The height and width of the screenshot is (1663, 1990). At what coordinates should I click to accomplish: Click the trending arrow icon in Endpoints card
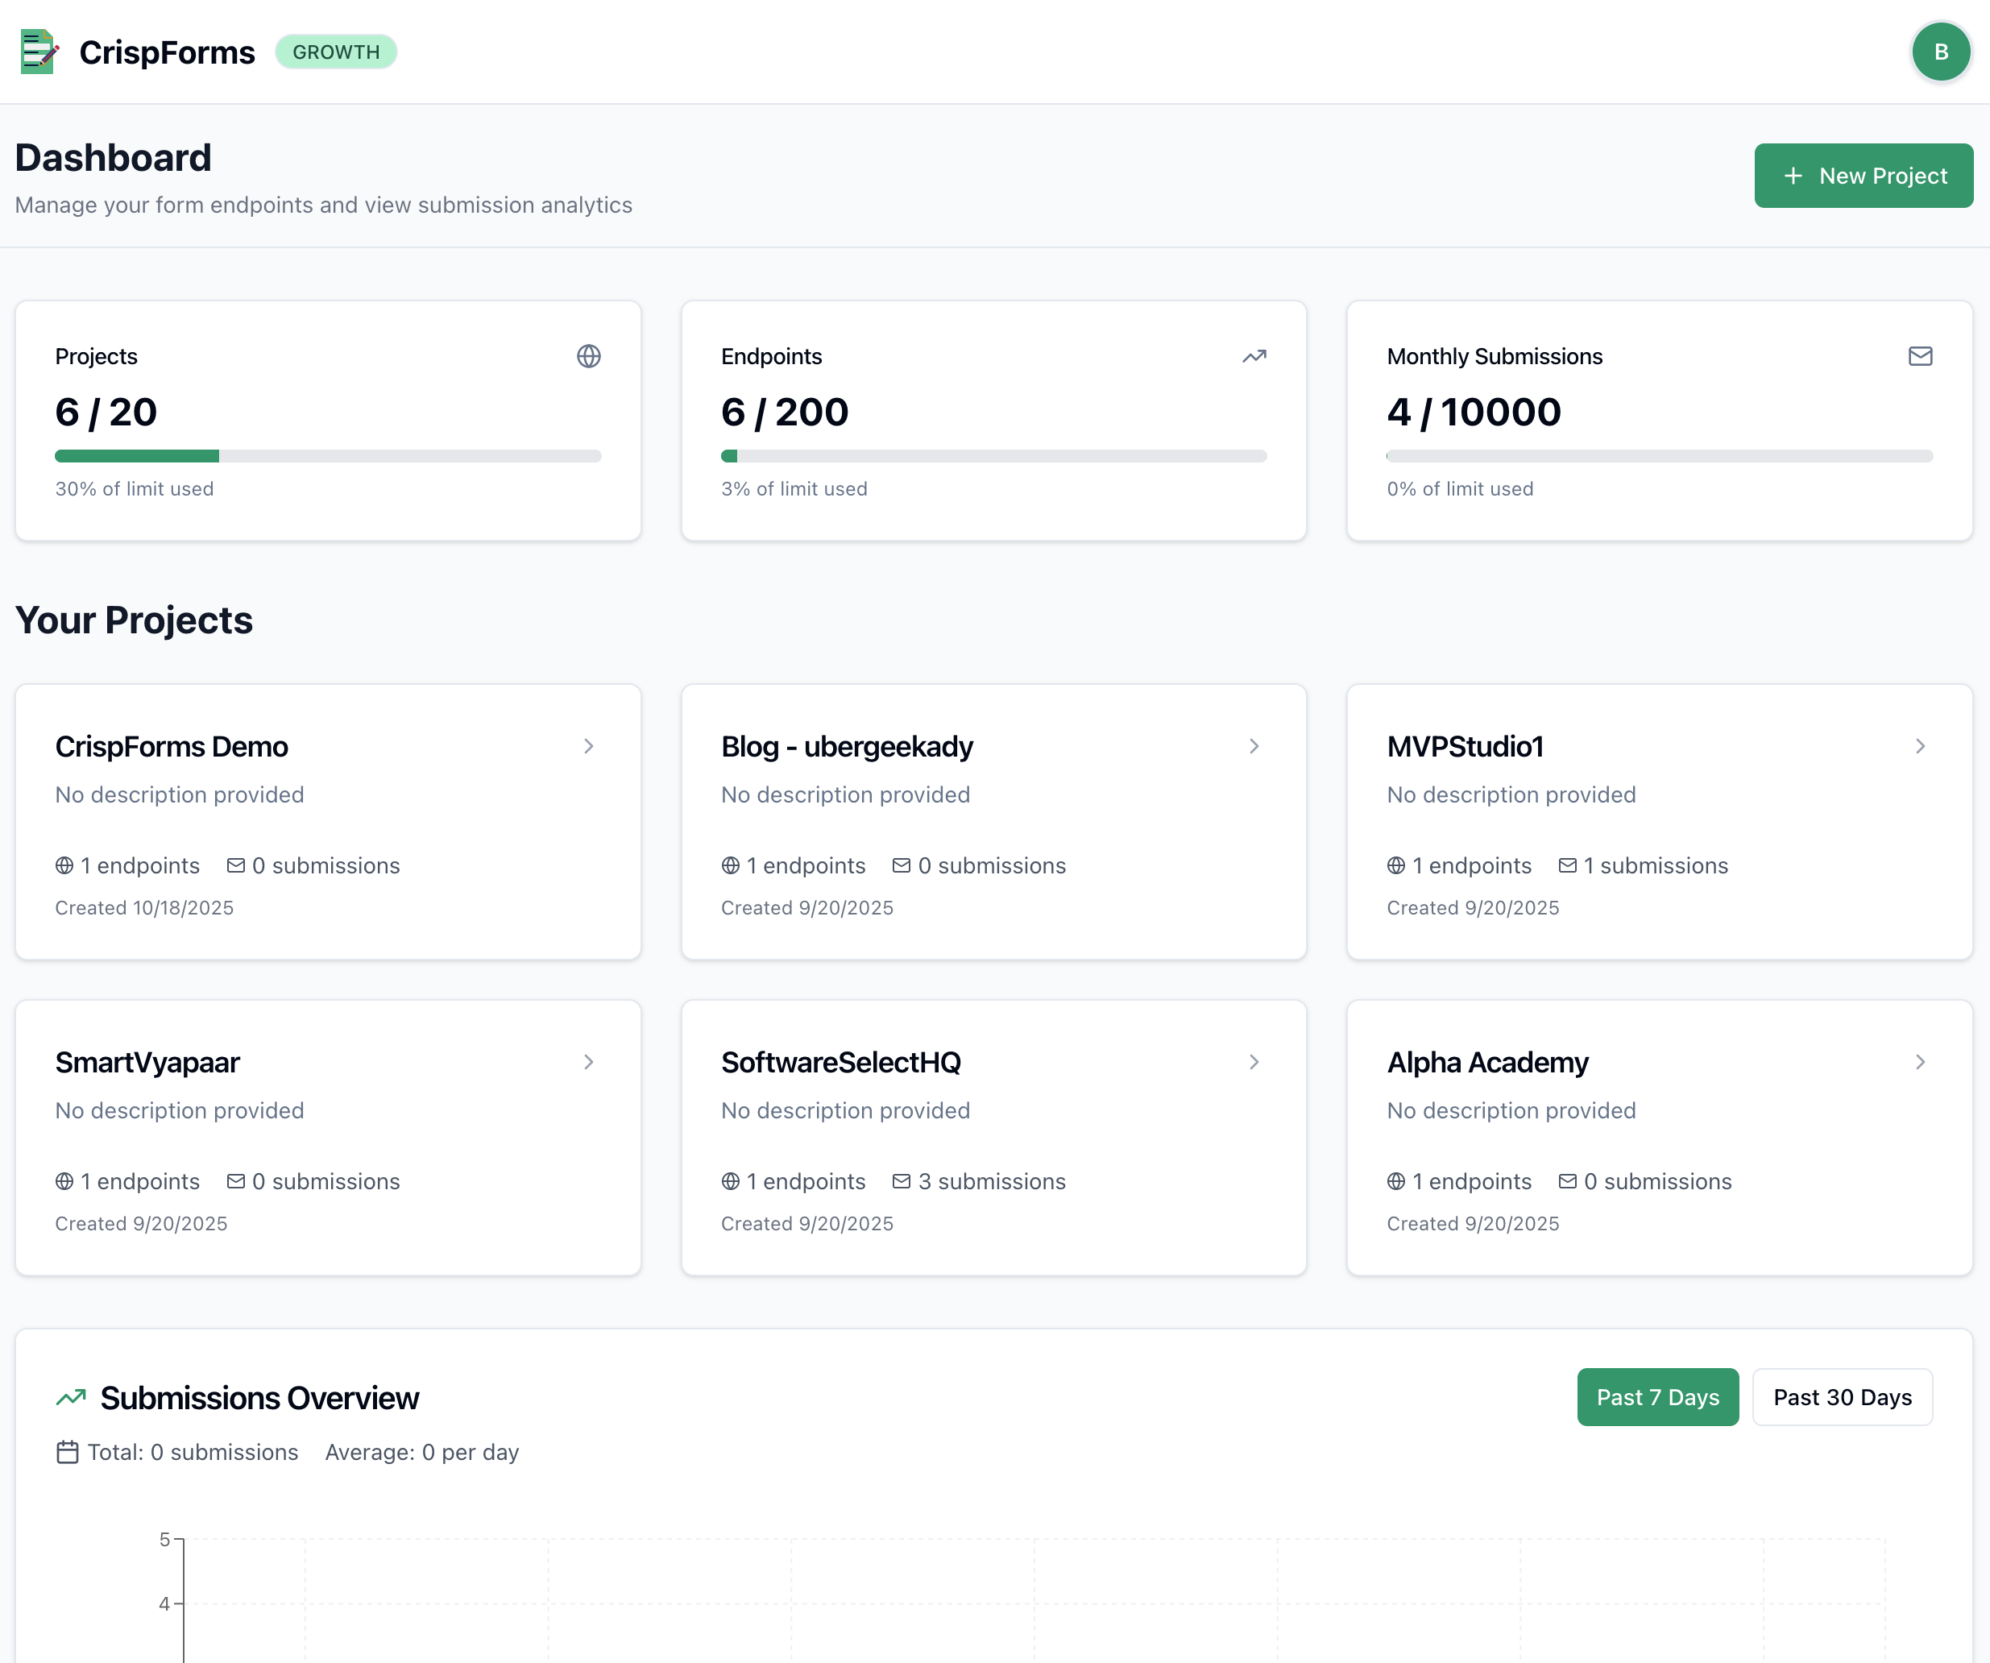click(x=1254, y=356)
